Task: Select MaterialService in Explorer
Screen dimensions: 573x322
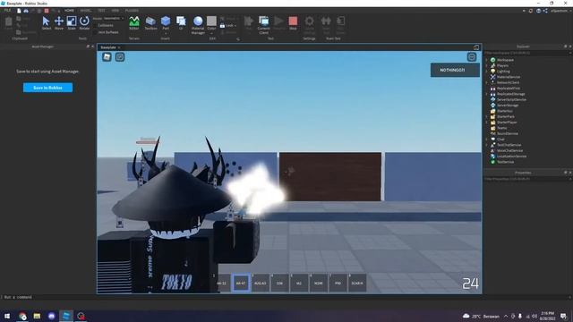Action: [x=508, y=77]
